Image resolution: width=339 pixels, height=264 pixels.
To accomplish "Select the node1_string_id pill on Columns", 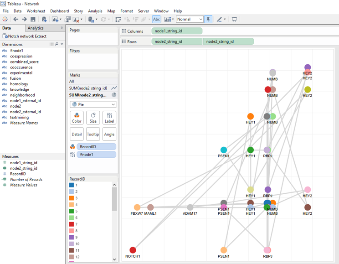I will coord(177,31).
